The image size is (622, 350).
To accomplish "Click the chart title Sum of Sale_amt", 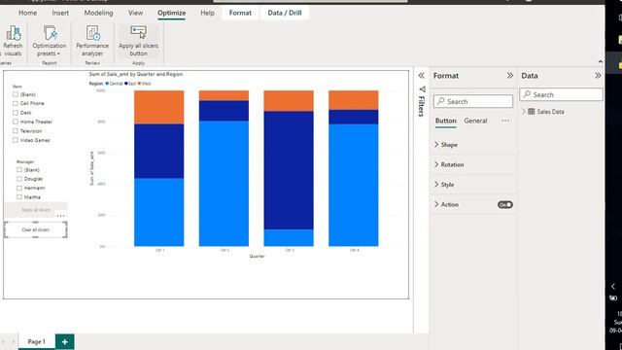I will coord(136,74).
